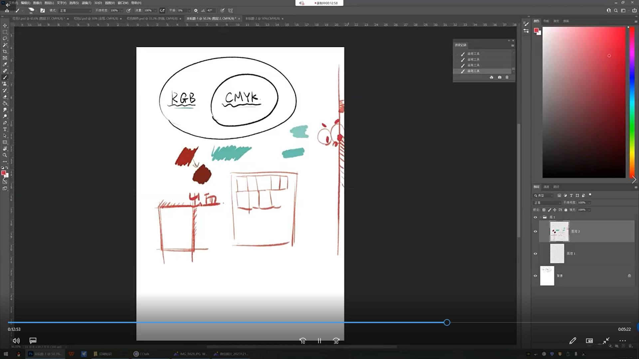Image resolution: width=639 pixels, height=359 pixels.
Task: Open layer opacity dropdown arrow
Action: 589,202
